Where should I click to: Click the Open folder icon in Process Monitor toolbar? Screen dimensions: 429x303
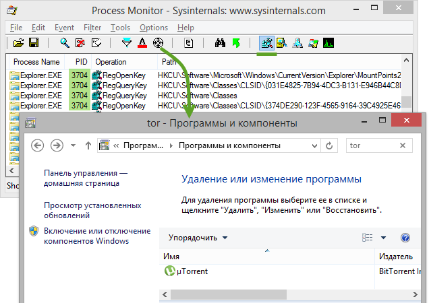point(18,43)
